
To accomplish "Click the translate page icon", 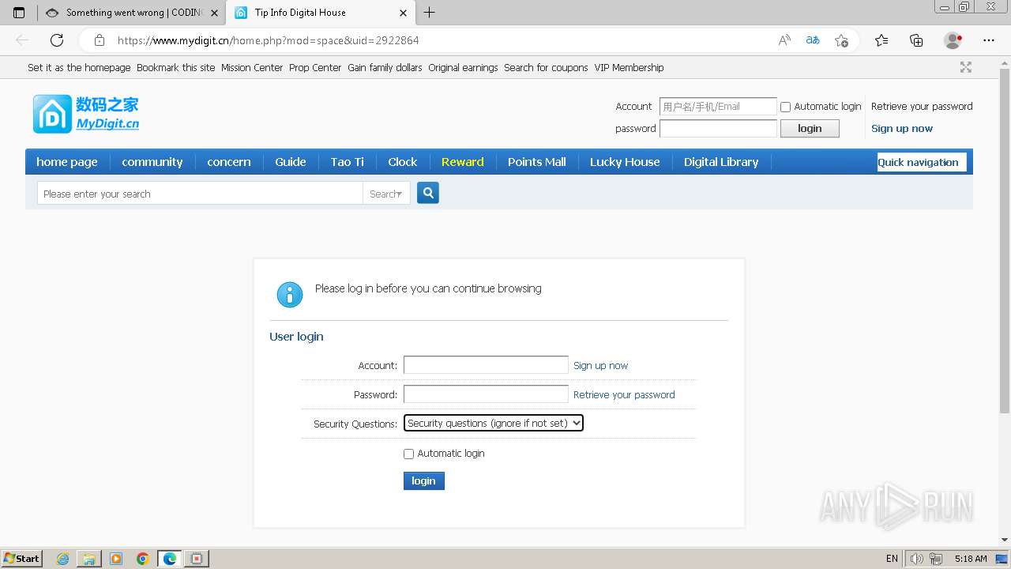I will coord(813,40).
